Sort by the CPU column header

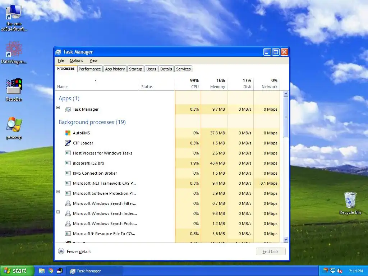tap(188, 83)
